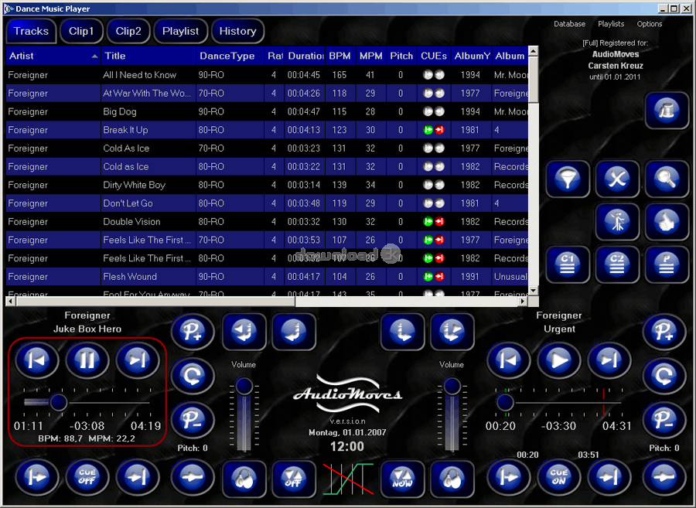The image size is (696, 508).
Task: Click arrow button below Pitch on Urgent deck
Action: point(664,478)
